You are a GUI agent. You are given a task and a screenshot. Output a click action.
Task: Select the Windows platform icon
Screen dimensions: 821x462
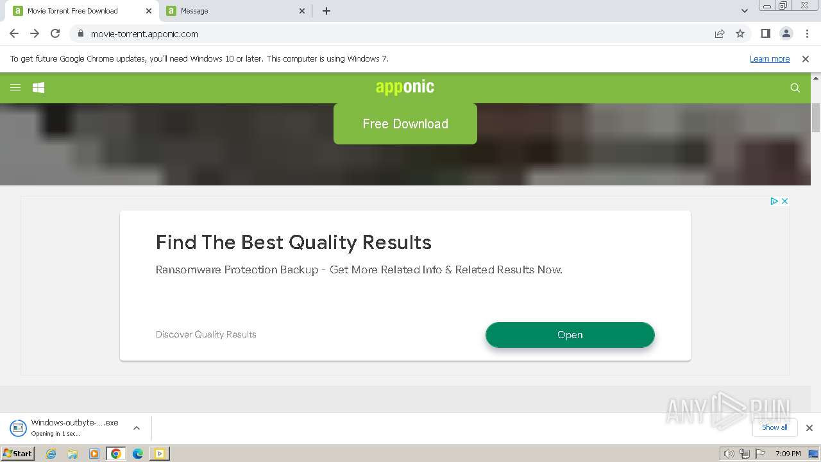38,88
